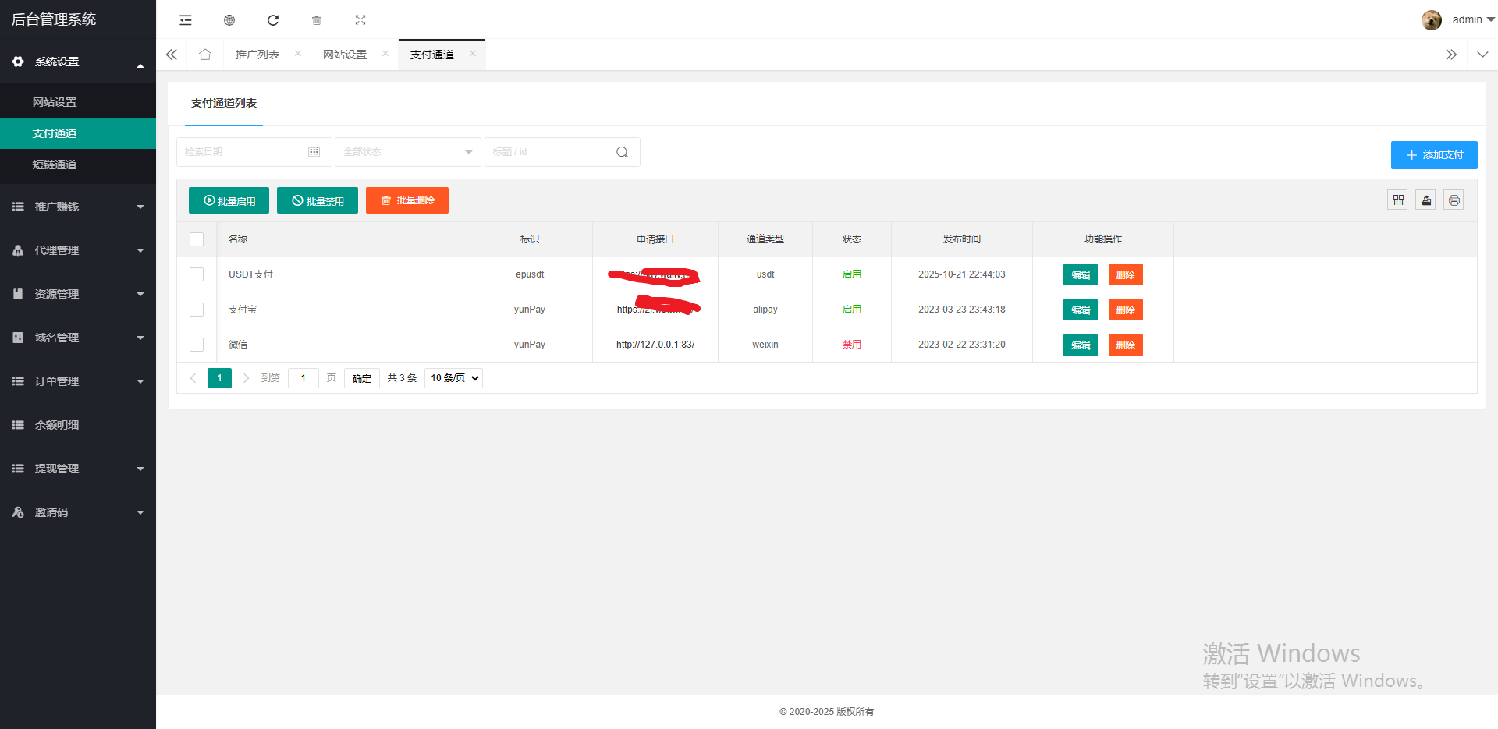Click 编辑 for the 微信 row
1498x729 pixels.
1080,345
